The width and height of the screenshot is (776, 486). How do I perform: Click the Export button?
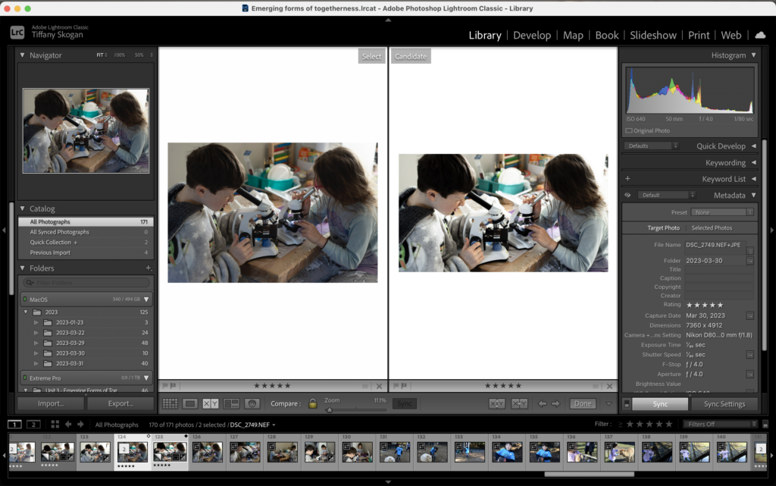pos(120,404)
